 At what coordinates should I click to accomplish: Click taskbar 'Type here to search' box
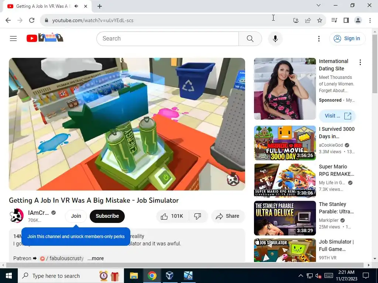click(71, 276)
